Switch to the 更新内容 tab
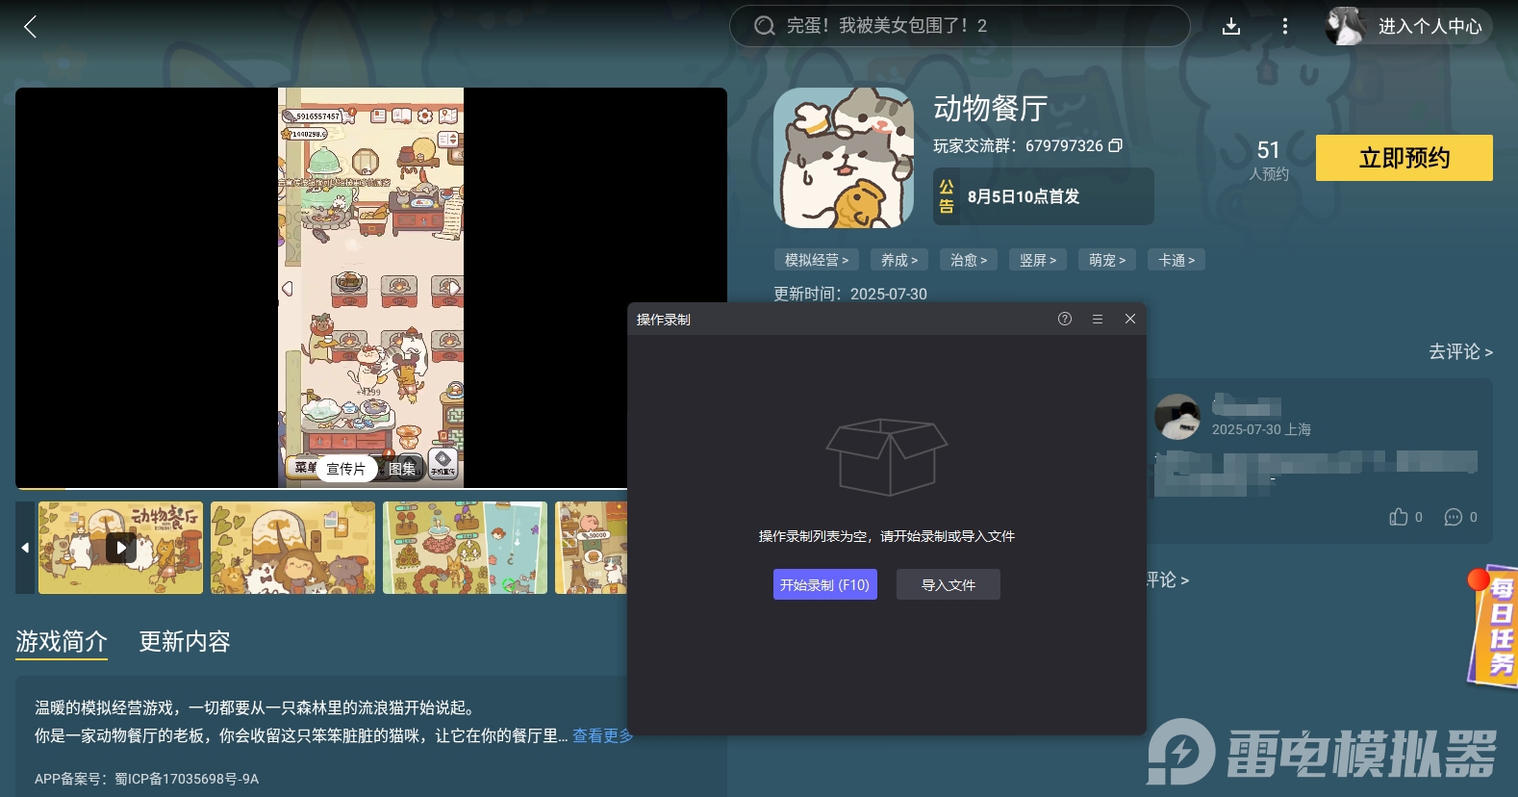The height and width of the screenshot is (797, 1518). click(x=185, y=642)
